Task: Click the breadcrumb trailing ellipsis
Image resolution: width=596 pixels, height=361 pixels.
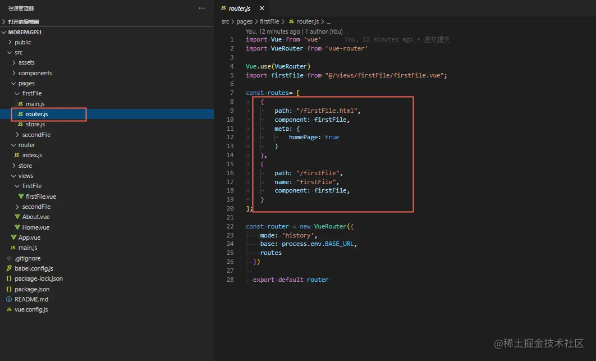Action: coord(328,22)
